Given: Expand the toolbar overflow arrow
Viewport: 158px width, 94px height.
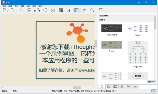Looking at the screenshot, I should click(106, 12).
